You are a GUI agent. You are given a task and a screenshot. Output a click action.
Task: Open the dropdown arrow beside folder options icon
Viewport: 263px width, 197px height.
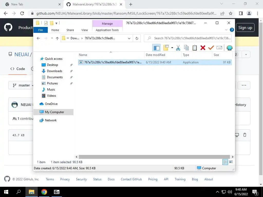172,48
